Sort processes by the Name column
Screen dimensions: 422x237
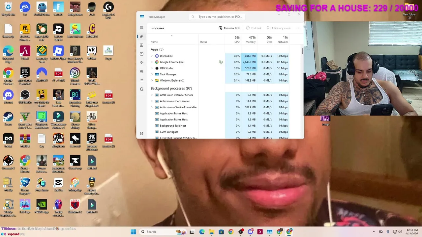(154, 42)
